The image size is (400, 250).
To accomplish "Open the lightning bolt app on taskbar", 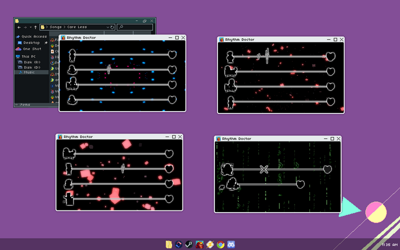I will tap(210, 244).
